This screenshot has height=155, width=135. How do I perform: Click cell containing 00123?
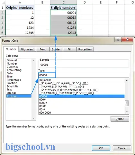[64, 23]
